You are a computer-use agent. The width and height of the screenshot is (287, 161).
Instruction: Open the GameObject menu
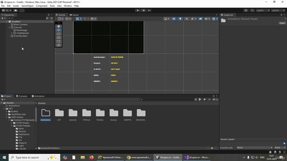[x=27, y=6]
